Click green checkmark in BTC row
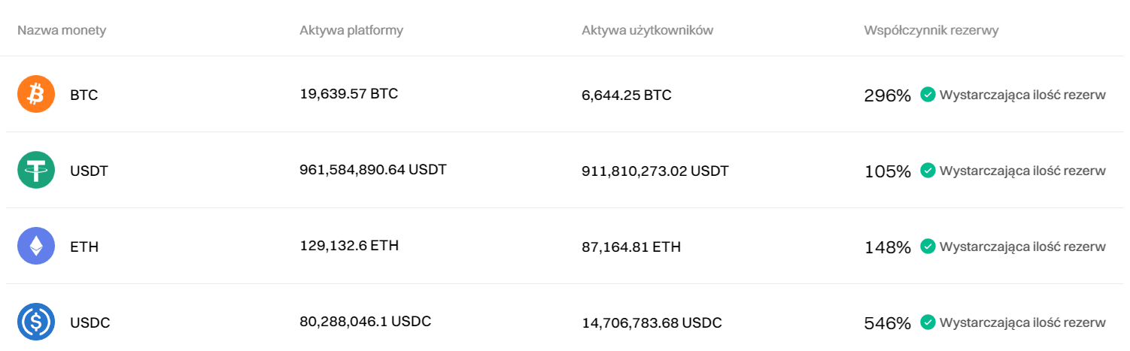The height and width of the screenshot is (351, 1130). click(928, 95)
